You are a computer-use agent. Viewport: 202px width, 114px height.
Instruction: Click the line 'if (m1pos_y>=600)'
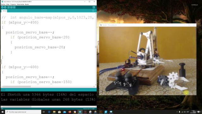click(x=20, y=67)
